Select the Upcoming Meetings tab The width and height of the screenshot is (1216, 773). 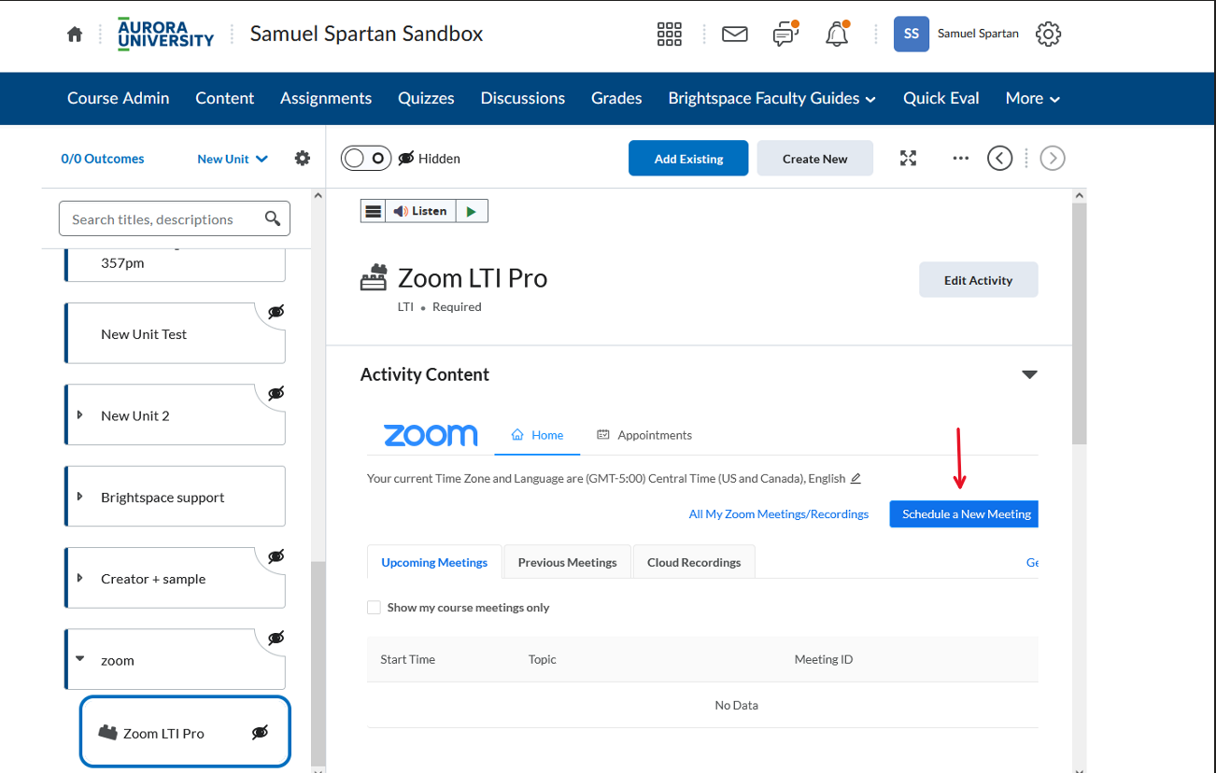point(434,562)
